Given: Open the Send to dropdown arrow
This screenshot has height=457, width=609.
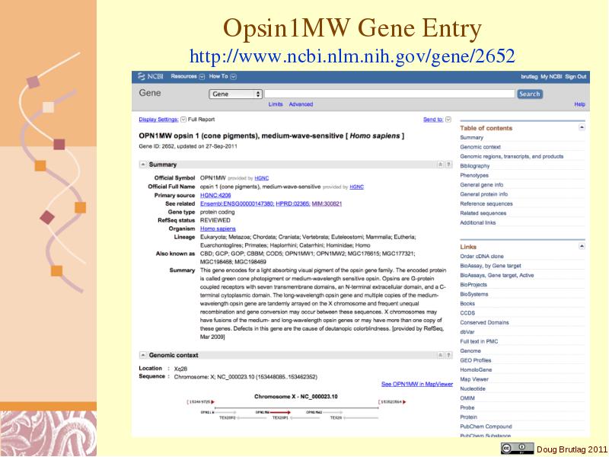Looking at the screenshot, I should (x=448, y=120).
